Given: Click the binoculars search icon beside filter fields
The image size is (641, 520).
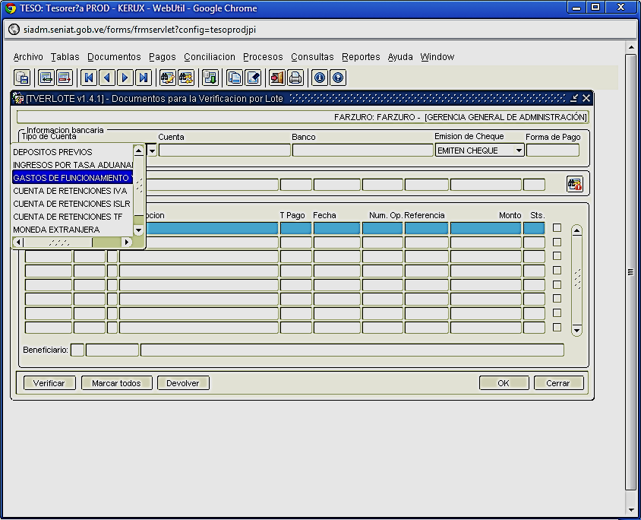Looking at the screenshot, I should pyautogui.click(x=574, y=184).
